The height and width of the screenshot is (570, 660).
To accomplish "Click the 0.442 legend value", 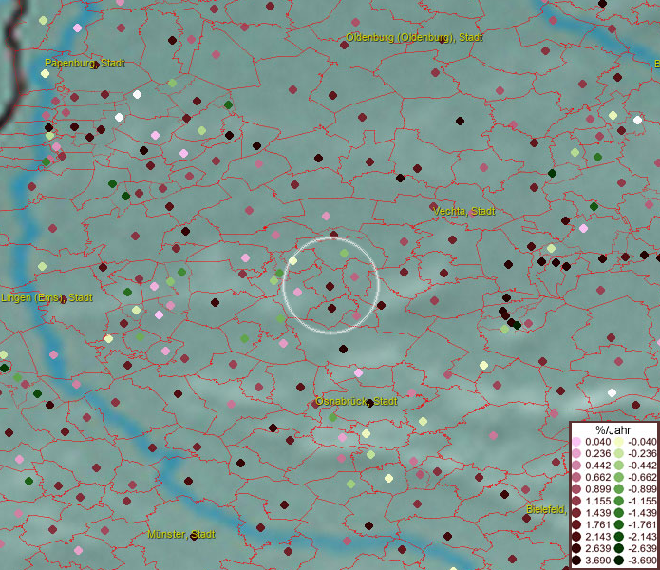I will coord(597,465).
